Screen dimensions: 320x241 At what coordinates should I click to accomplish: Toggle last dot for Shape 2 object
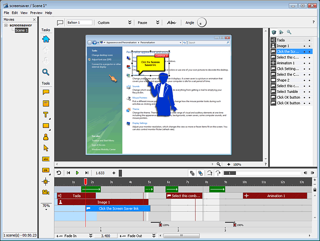tap(310, 80)
